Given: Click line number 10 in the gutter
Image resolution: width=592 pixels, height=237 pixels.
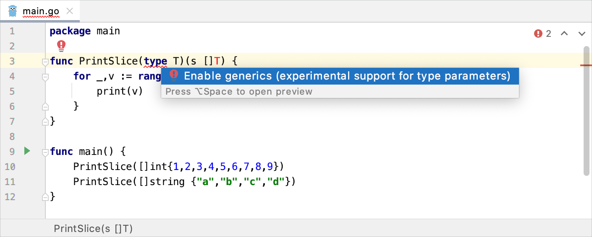Looking at the screenshot, I should click(10, 167).
